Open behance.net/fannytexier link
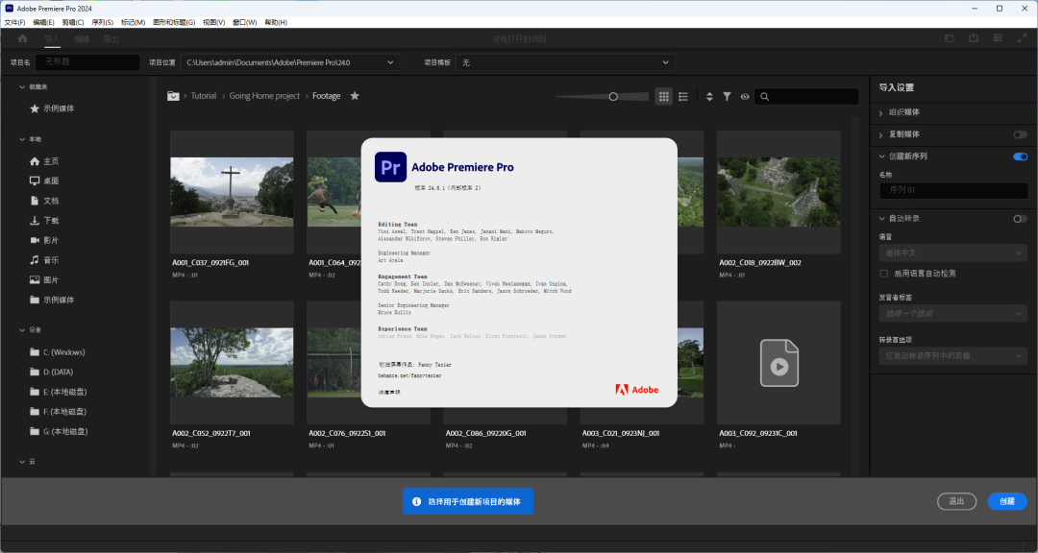Image resolution: width=1038 pixels, height=553 pixels. [x=409, y=375]
